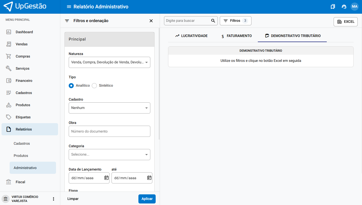
Task: Click the hamburger menu icon in header
Action: 69,7
